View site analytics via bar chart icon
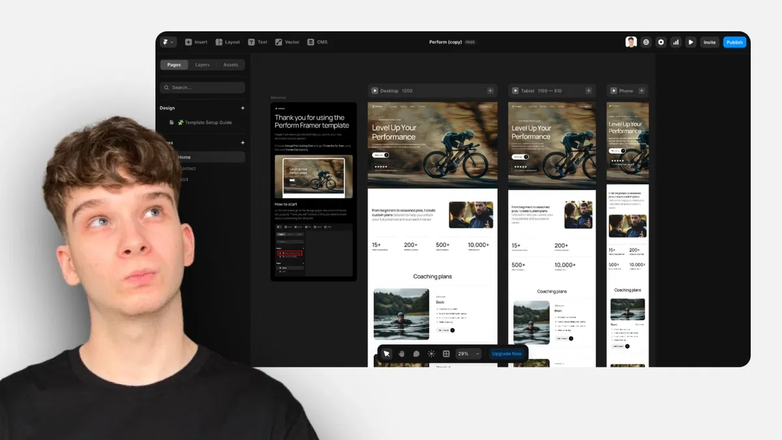 coord(675,42)
